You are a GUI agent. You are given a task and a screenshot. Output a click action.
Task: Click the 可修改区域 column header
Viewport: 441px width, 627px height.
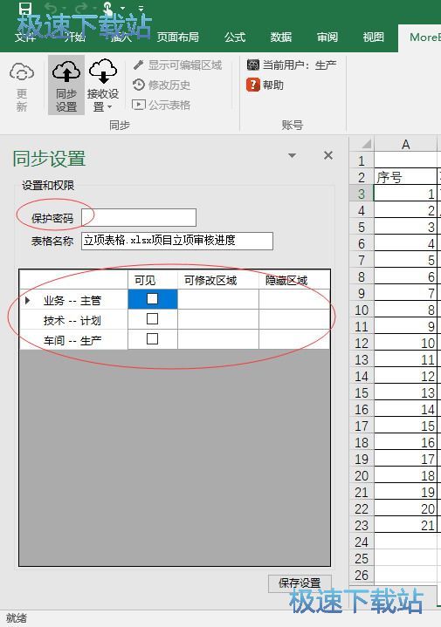point(218,280)
